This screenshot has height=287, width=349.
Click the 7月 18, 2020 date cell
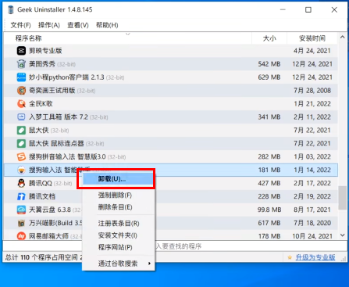312,223
